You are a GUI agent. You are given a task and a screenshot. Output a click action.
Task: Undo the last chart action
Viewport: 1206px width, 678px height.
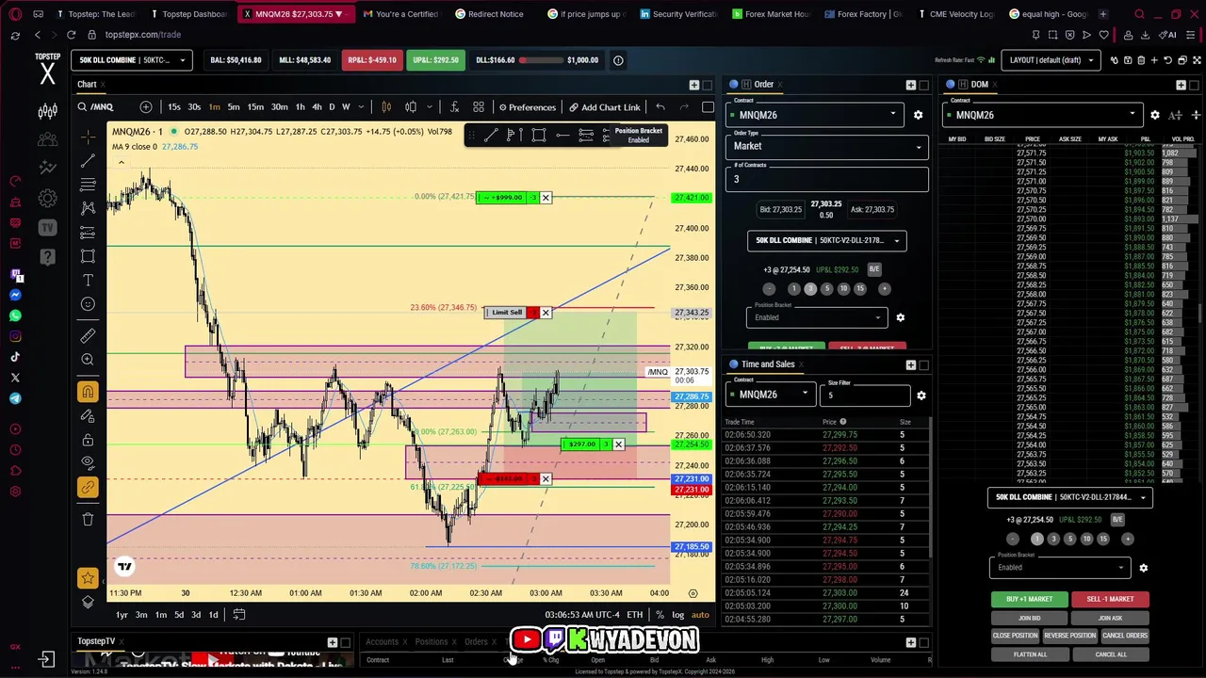click(660, 107)
